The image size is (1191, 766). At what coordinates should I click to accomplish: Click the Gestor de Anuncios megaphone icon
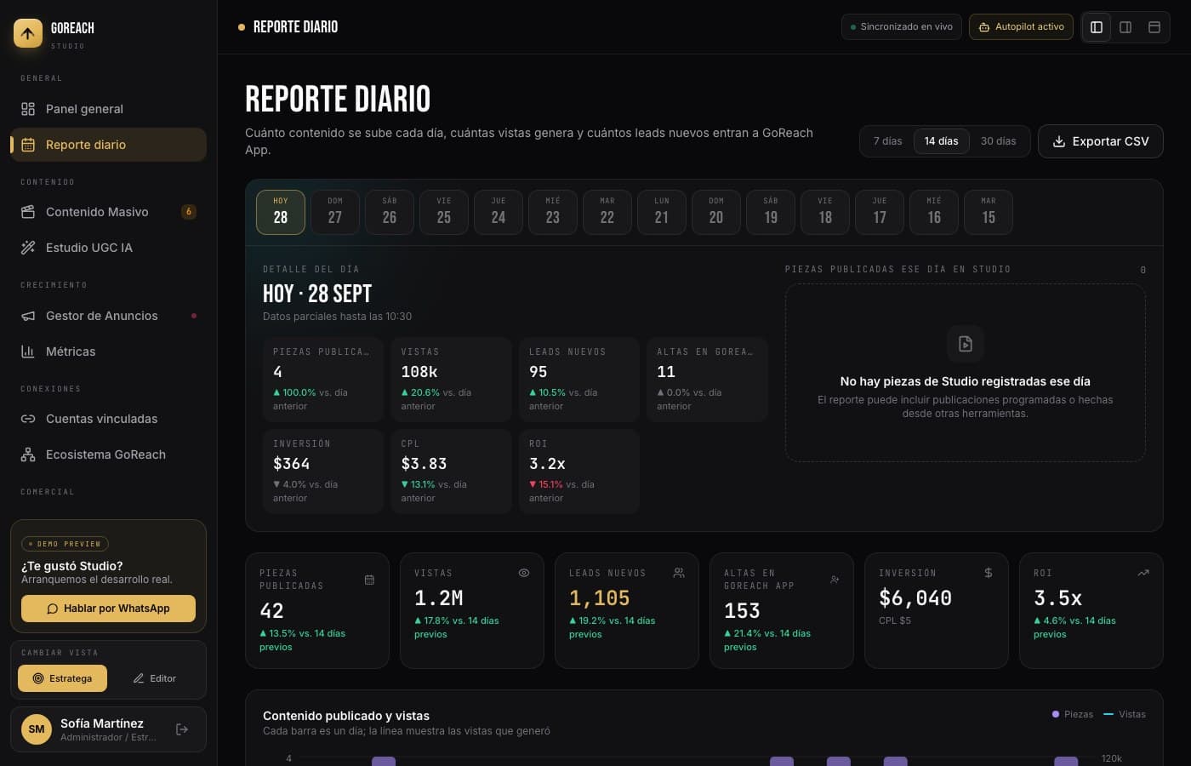point(28,316)
